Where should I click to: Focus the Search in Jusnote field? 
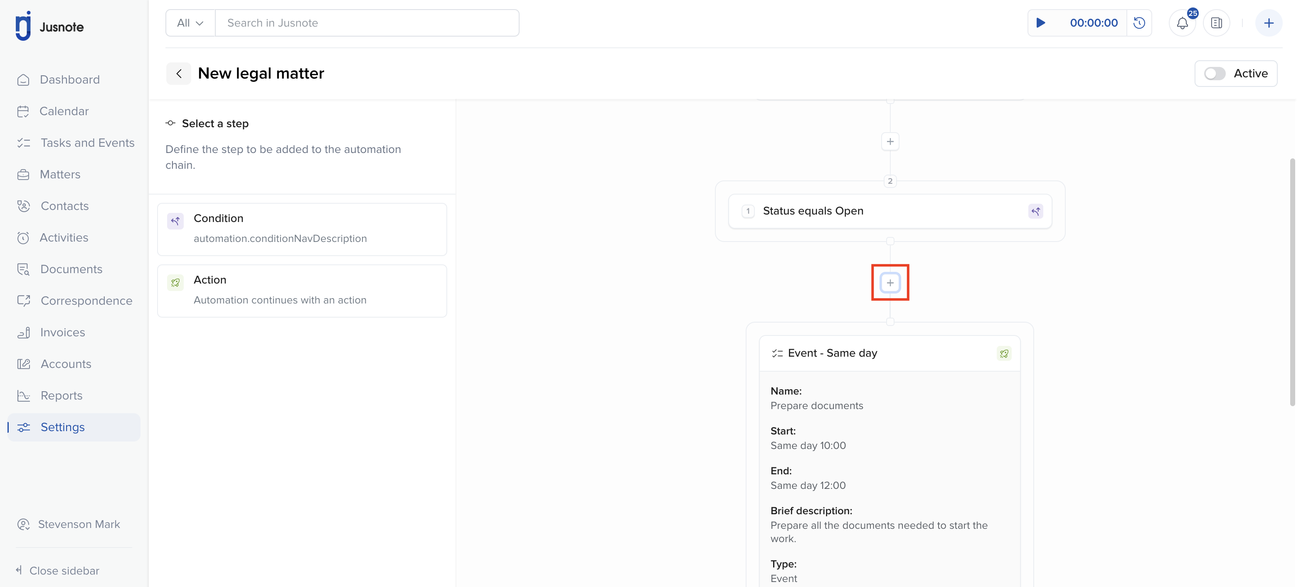(367, 23)
